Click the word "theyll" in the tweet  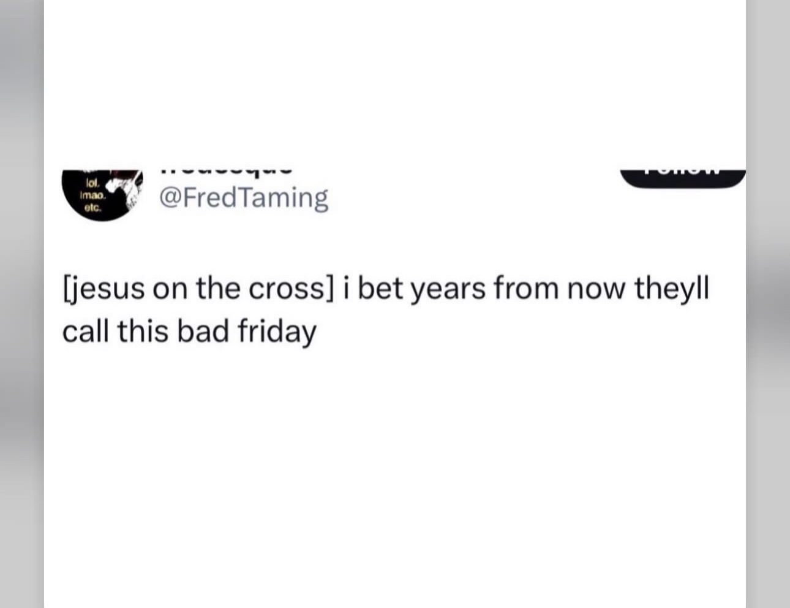click(671, 289)
